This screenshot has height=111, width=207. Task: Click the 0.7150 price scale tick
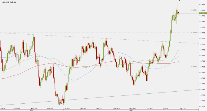pyautogui.click(x=203, y=106)
